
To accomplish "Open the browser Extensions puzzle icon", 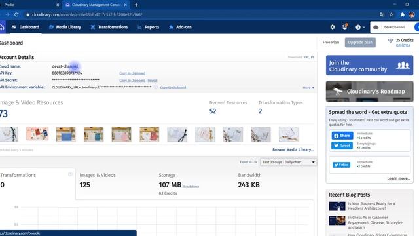I will pos(402,14).
